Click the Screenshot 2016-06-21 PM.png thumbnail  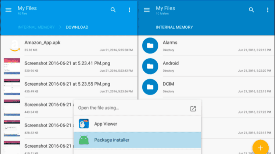(12, 66)
